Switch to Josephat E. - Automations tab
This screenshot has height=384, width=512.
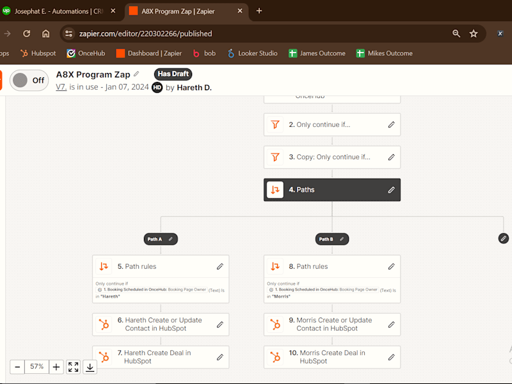(59, 11)
